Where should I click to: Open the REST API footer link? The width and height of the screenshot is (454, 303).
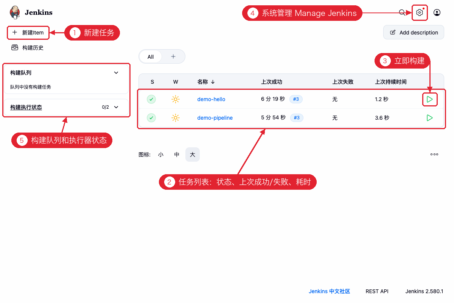tap(377, 291)
